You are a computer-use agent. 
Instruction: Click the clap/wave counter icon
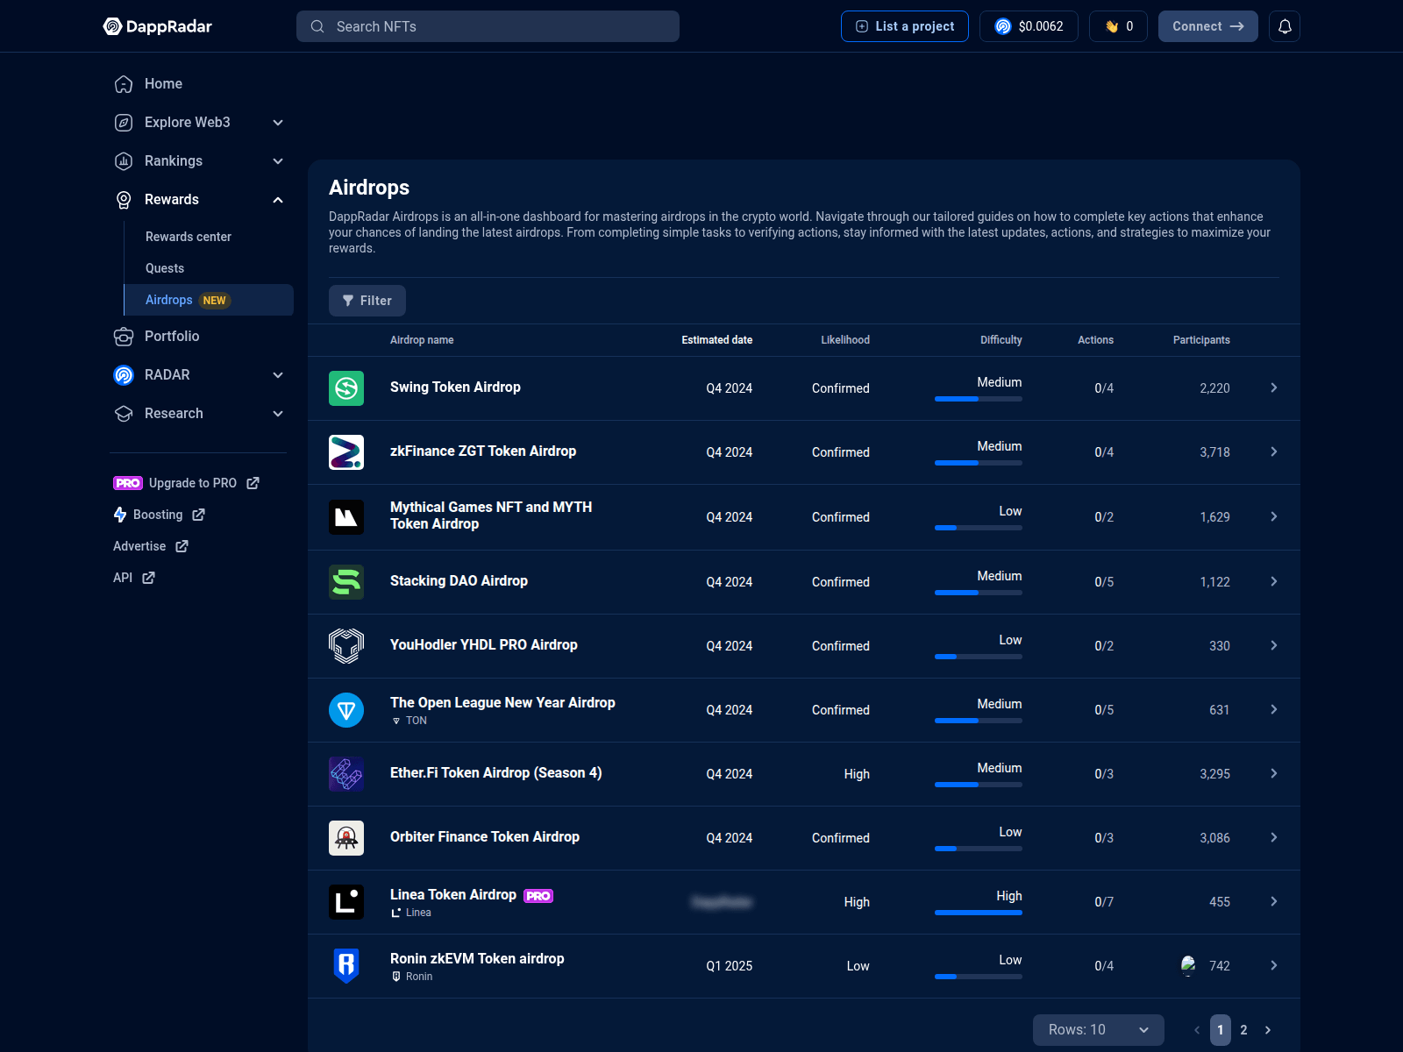pyautogui.click(x=1108, y=26)
